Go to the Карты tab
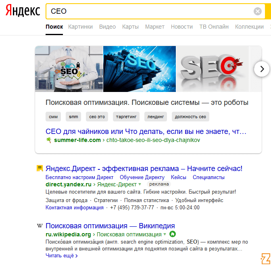The height and width of the screenshot is (265, 271). pos(130,27)
